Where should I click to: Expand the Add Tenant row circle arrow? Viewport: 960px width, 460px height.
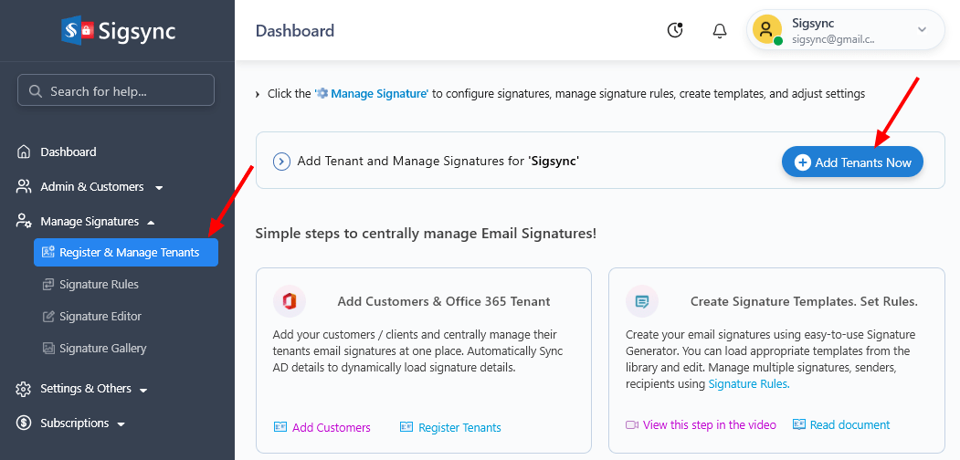(x=282, y=162)
